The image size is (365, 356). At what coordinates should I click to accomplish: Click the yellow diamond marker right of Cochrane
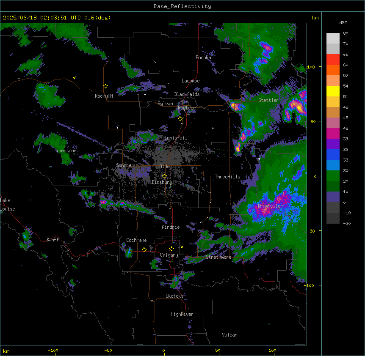[144, 249]
